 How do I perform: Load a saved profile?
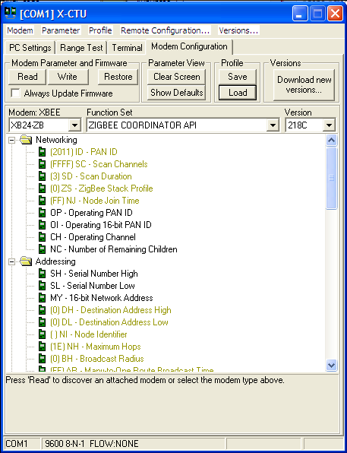(x=238, y=93)
